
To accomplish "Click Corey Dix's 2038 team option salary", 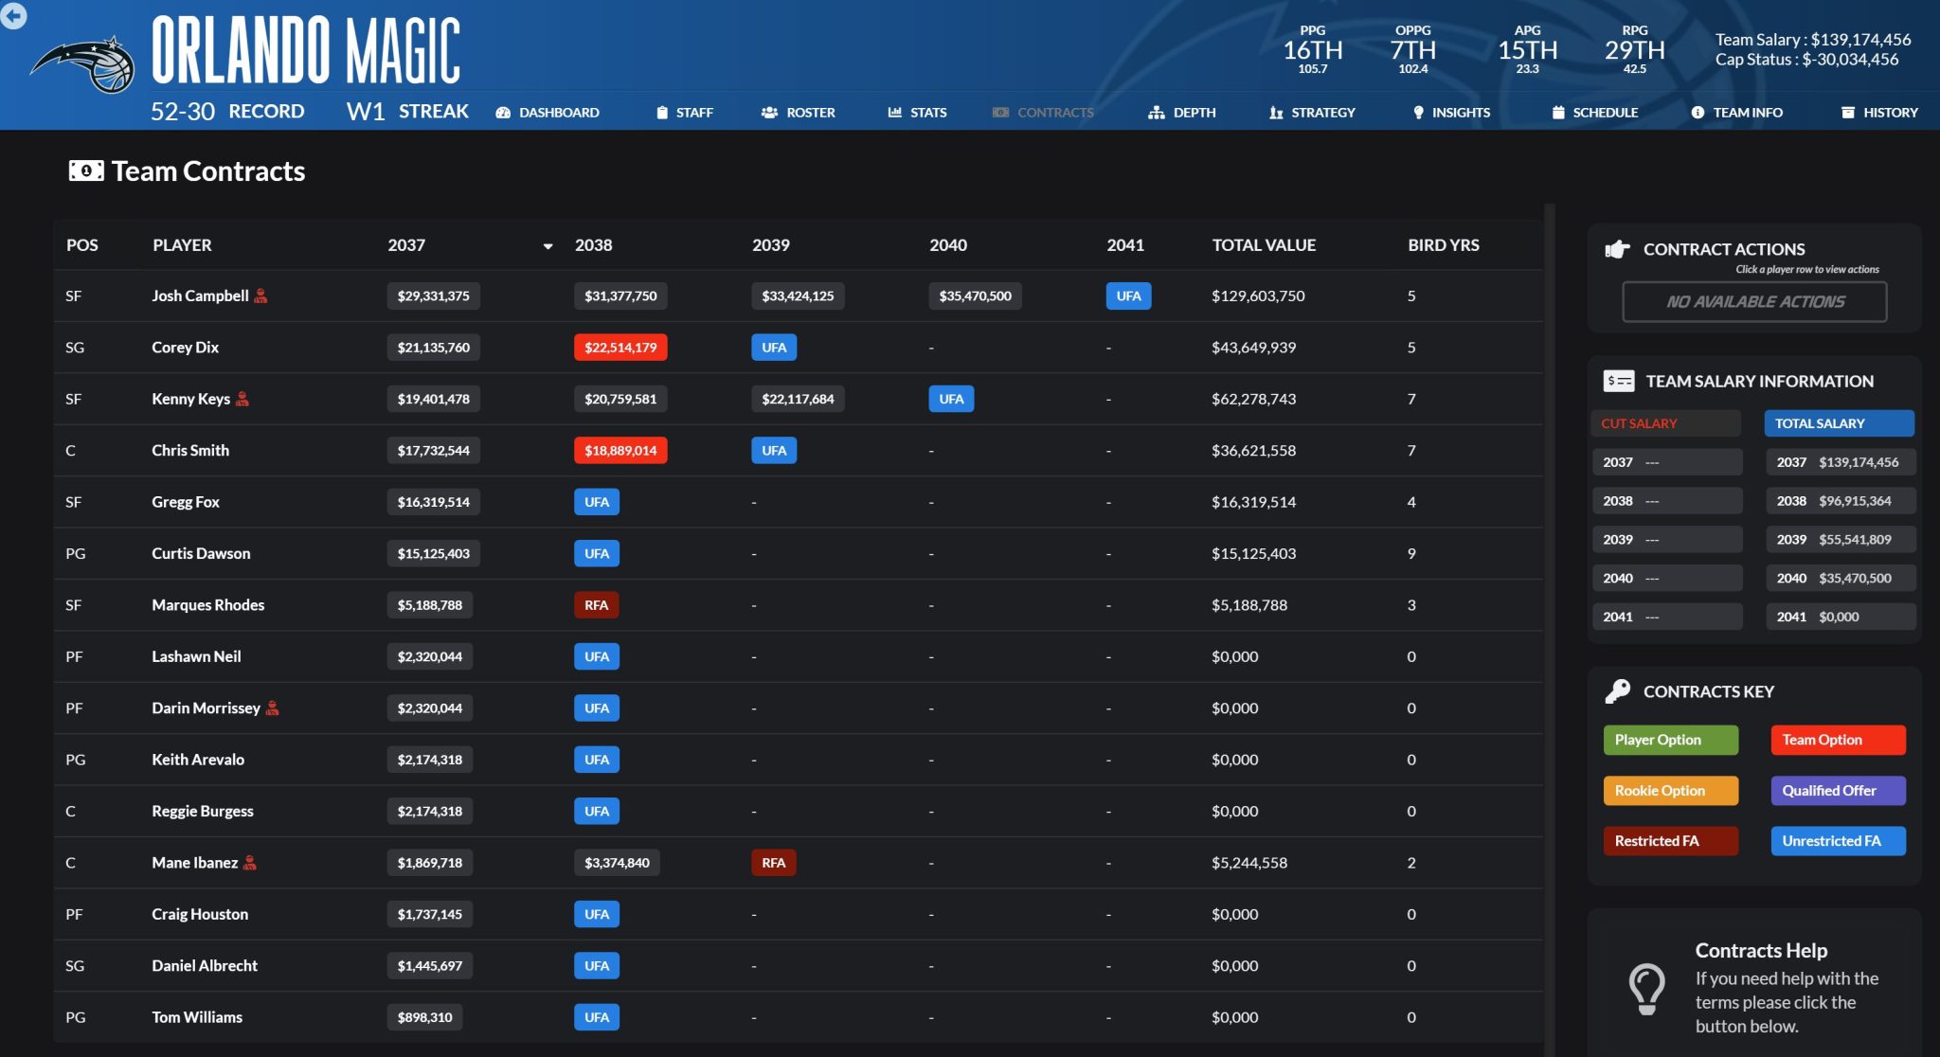I will (620, 348).
